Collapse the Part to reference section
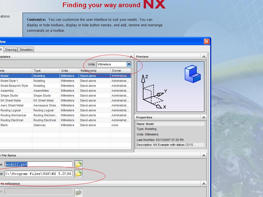263x197 pixels. 204,184
